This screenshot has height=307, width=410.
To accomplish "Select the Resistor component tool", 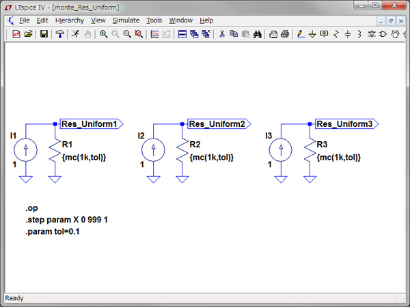I will [x=336, y=34].
